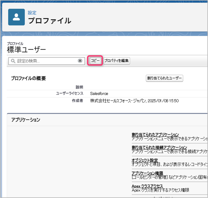Click the profile person icon in header
This screenshot has height=198, width=208.
[16, 17]
